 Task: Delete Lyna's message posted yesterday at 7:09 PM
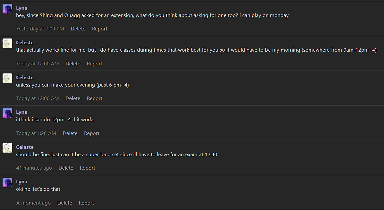78,29
